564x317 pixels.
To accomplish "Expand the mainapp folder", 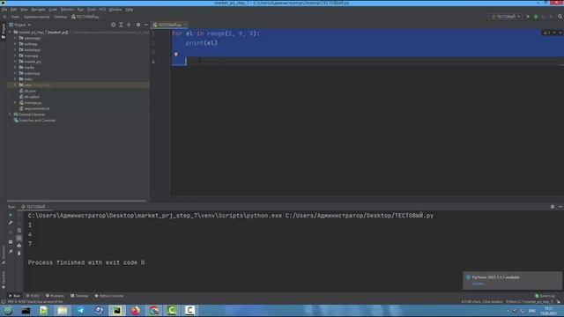I will pos(16,55).
